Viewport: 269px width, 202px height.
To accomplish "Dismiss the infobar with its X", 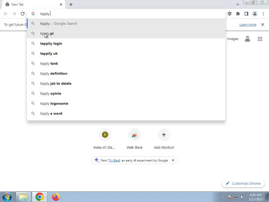I will (x=263, y=24).
